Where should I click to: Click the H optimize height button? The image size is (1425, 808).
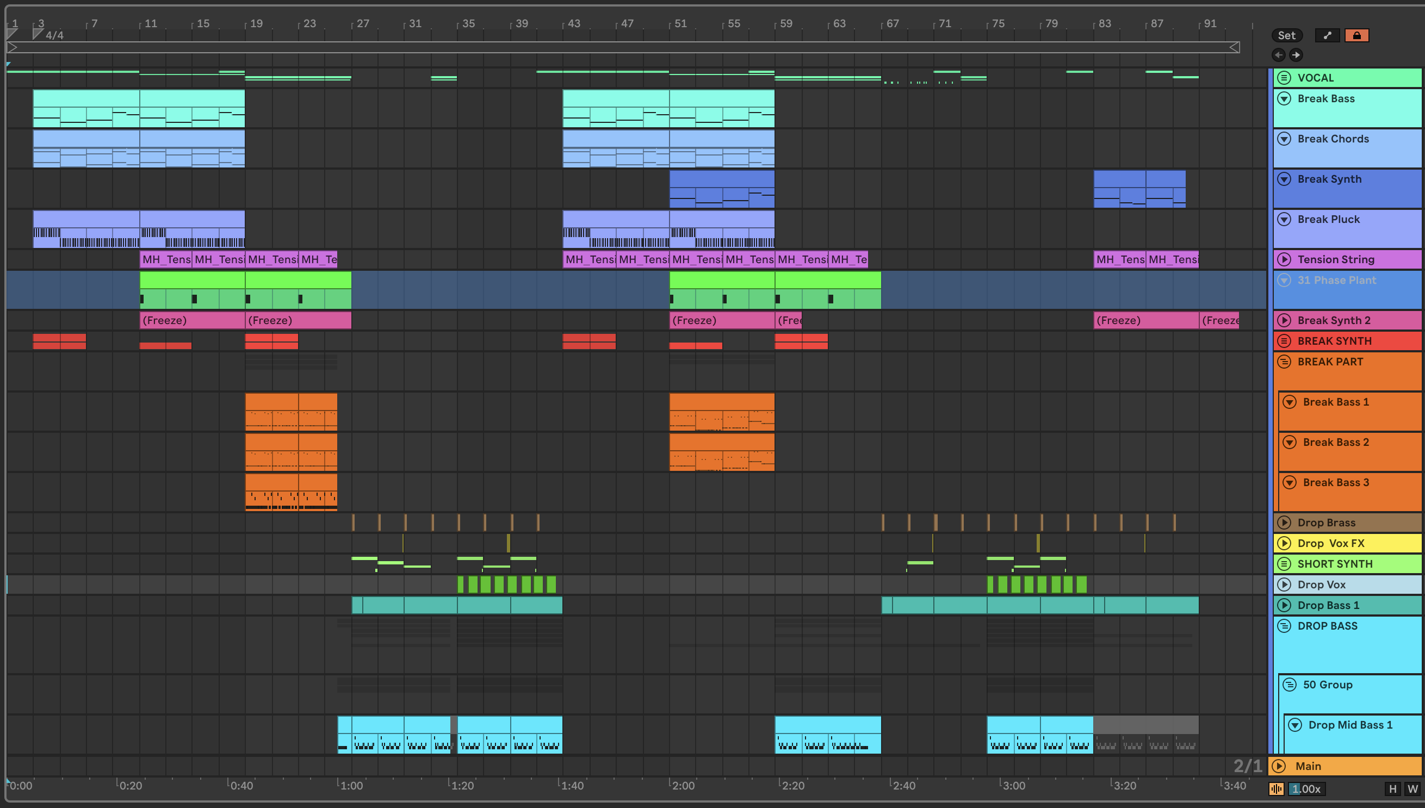coord(1392,788)
